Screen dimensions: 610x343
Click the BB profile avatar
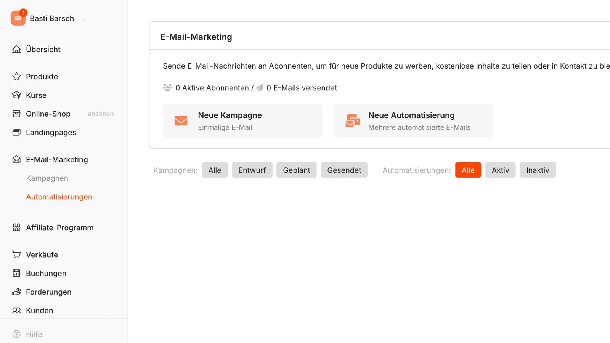(x=18, y=18)
